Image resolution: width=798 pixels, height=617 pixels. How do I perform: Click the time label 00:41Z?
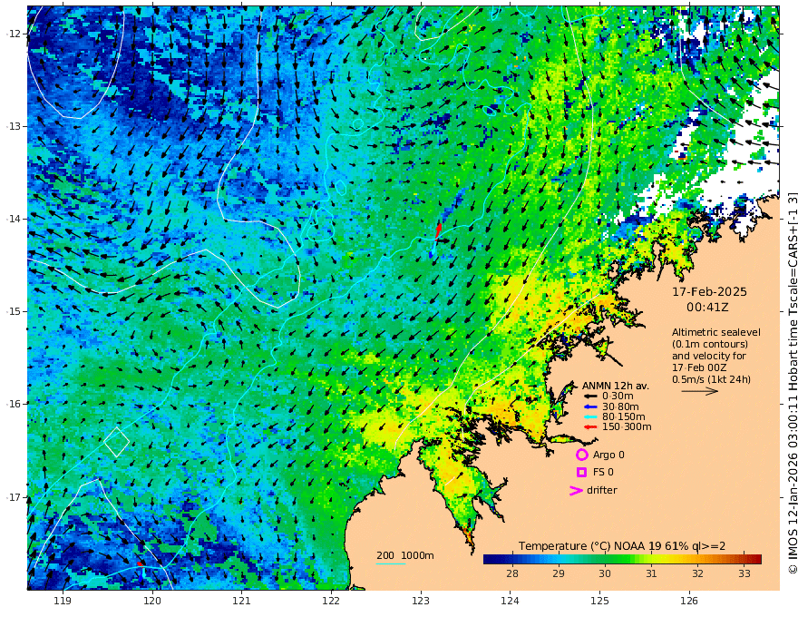pos(707,308)
